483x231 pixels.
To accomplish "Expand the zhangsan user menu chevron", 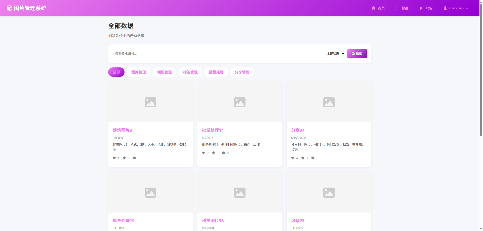I will point(467,8).
